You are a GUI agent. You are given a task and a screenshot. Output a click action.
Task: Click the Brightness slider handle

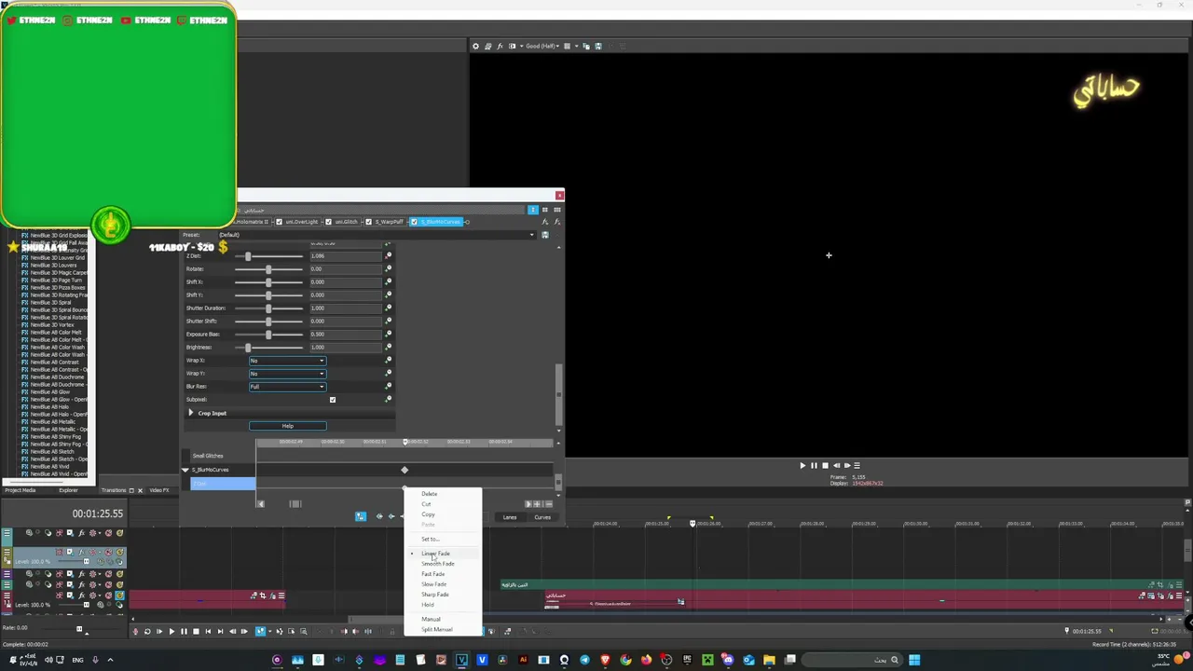248,348
